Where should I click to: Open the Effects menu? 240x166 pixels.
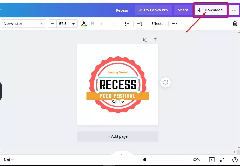click(x=157, y=24)
